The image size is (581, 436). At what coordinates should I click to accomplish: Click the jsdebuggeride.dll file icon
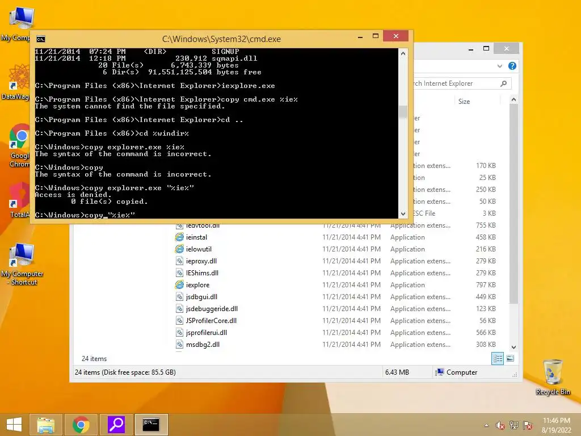click(179, 308)
